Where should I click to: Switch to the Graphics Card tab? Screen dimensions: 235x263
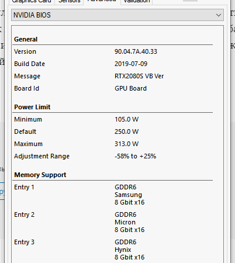(x=32, y=1)
